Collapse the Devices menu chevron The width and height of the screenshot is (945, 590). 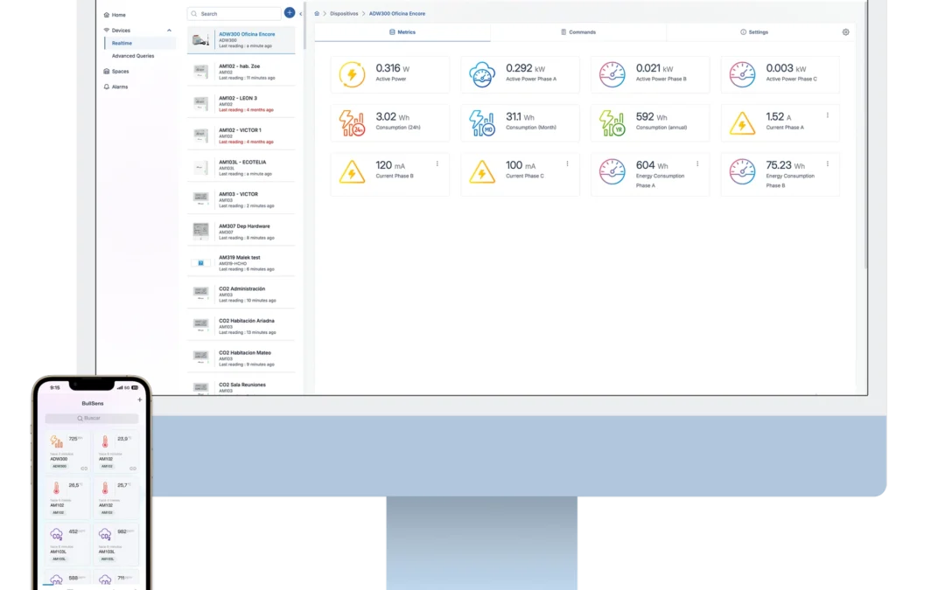[x=169, y=31]
